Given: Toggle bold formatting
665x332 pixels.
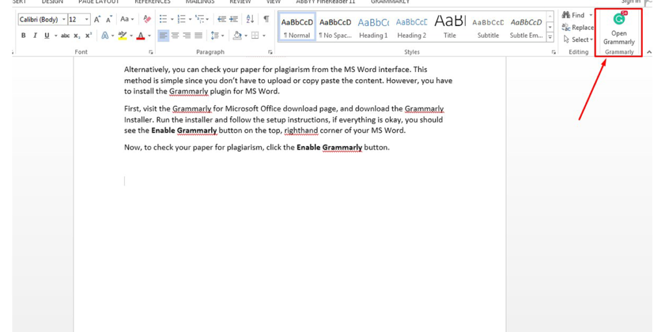Looking at the screenshot, I should point(24,36).
